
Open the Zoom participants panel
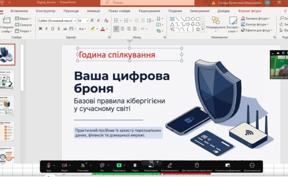pyautogui.click(x=82, y=165)
